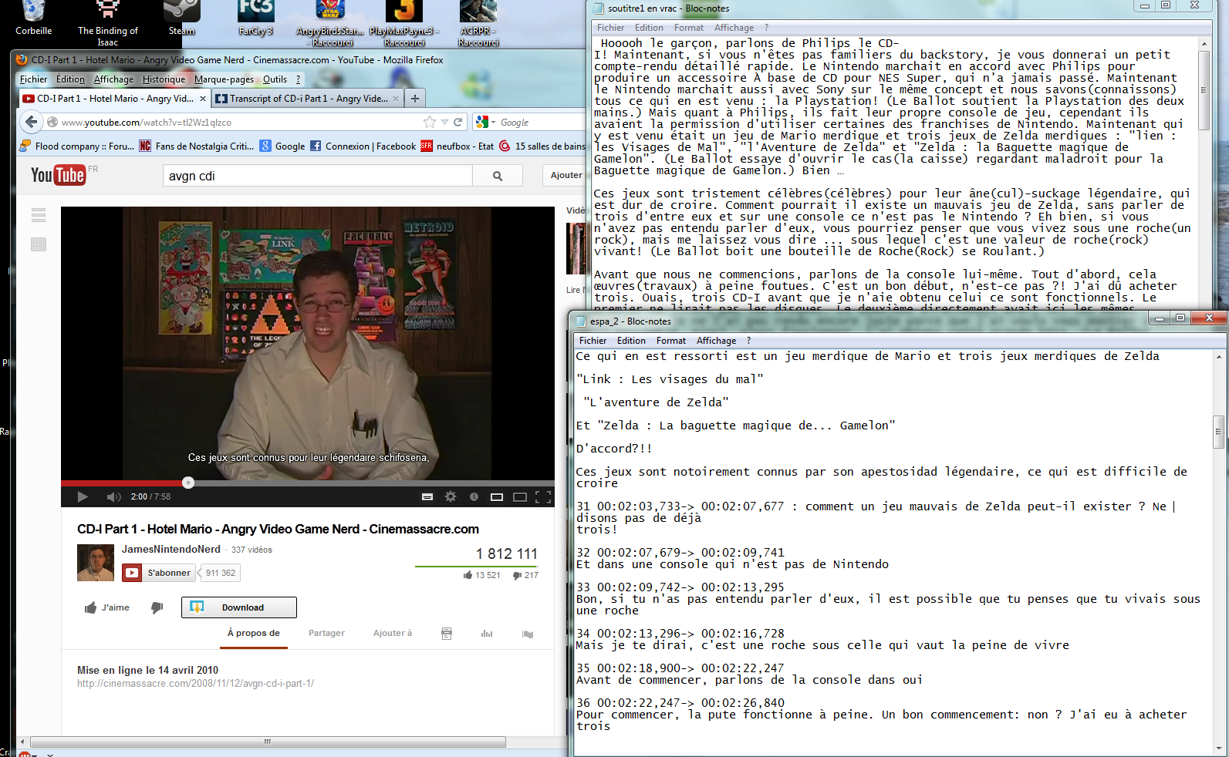The image size is (1229, 757).
Task: Open The Binding of Isaac shortcut
Action: (108, 23)
